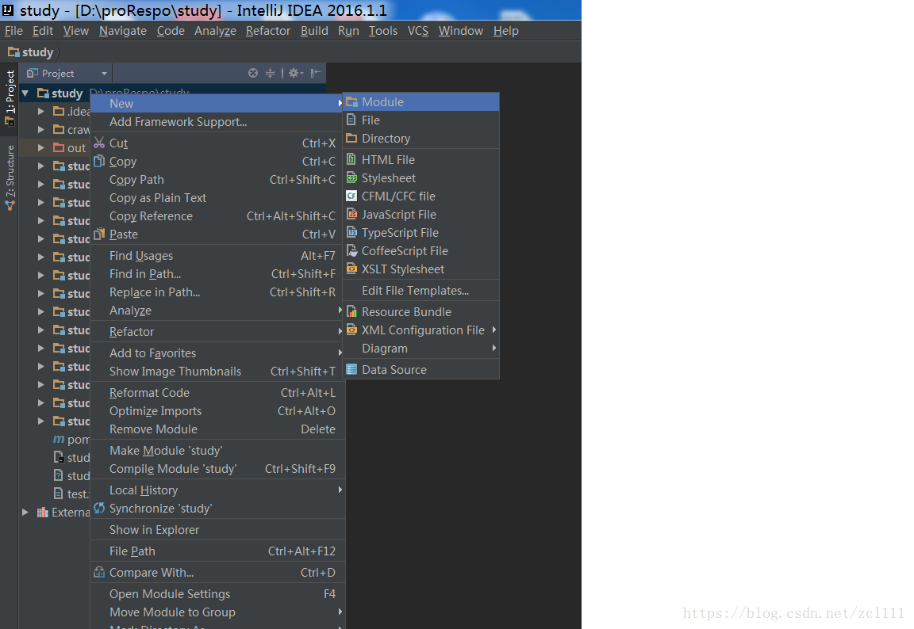Click the Directory folder icon in submenu
The width and height of the screenshot is (914, 629).
[351, 138]
